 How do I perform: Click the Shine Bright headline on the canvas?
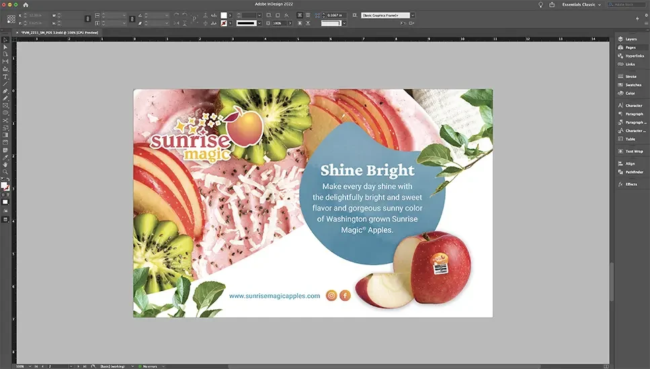click(x=367, y=170)
